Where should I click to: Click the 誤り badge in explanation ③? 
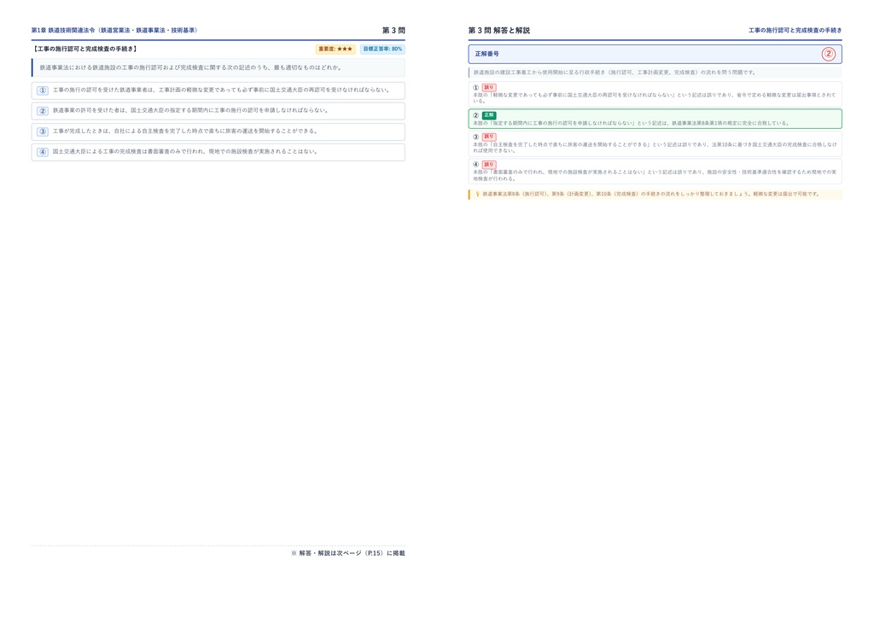489,137
